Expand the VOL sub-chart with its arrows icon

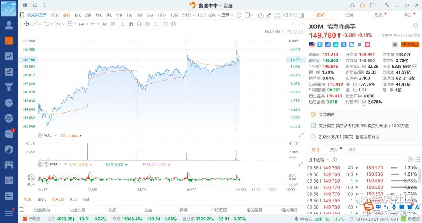pos(301,135)
